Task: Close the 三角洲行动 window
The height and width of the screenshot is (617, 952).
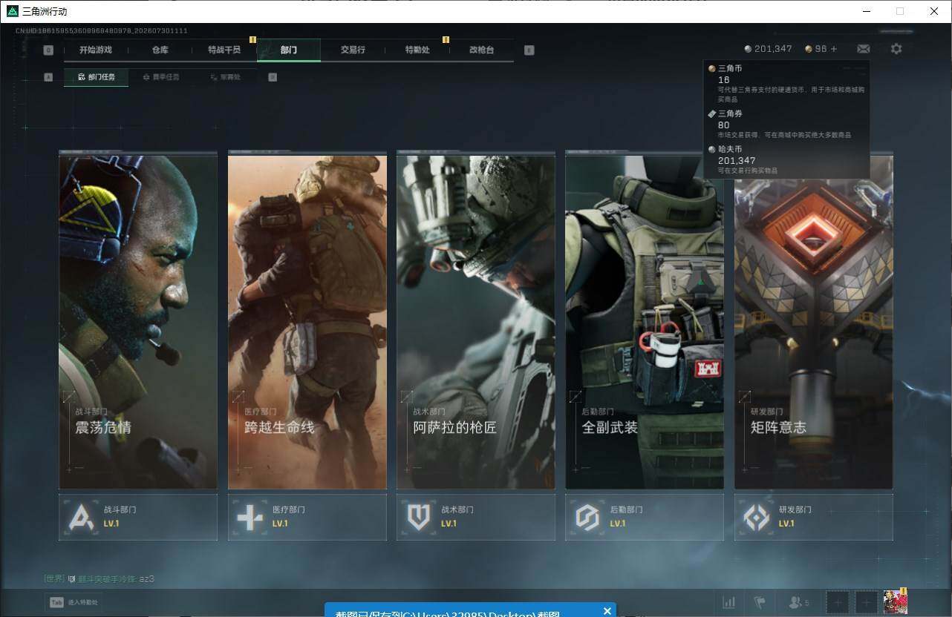Action: (x=934, y=11)
